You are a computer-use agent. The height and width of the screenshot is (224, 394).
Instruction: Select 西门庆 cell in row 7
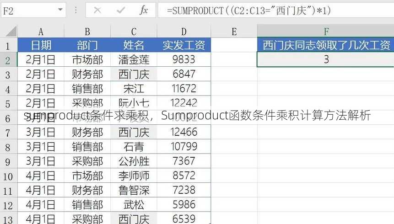(134, 132)
